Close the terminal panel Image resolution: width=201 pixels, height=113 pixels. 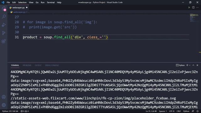(198, 65)
